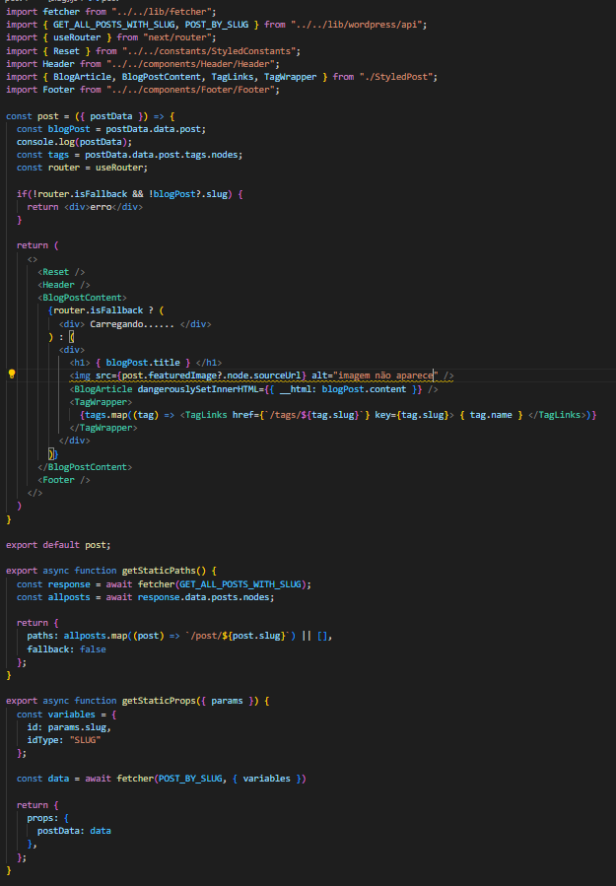The width and height of the screenshot is (616, 886).
Task: Click params.slug in the variables object
Action: tap(77, 727)
